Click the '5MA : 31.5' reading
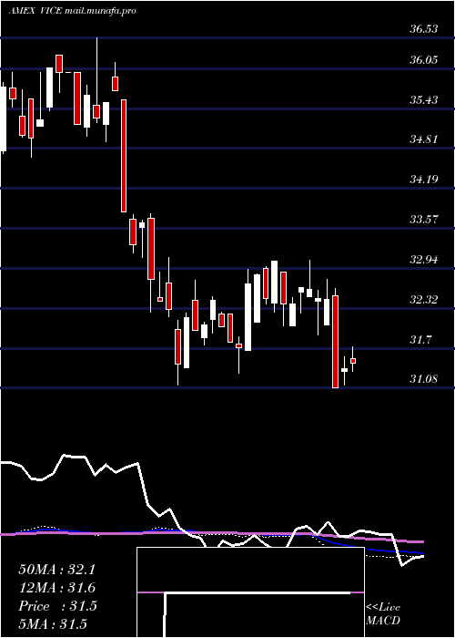This screenshot has height=638, width=455. 53,624
